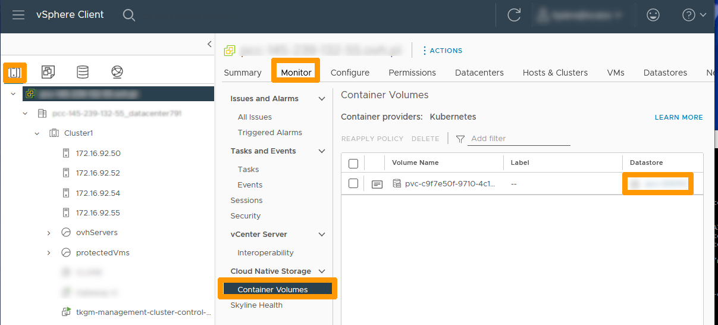The height and width of the screenshot is (325, 718).
Task: Click the tkgm-management-cluster VM icon
Action: pos(66,312)
